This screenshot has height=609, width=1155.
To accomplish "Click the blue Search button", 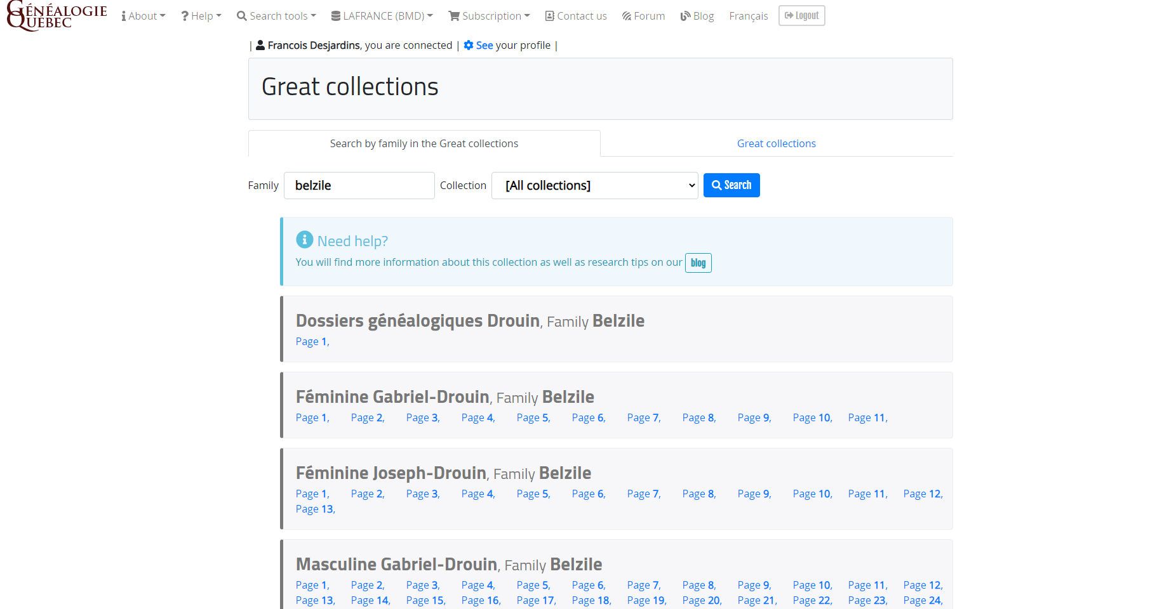I will click(x=731, y=185).
